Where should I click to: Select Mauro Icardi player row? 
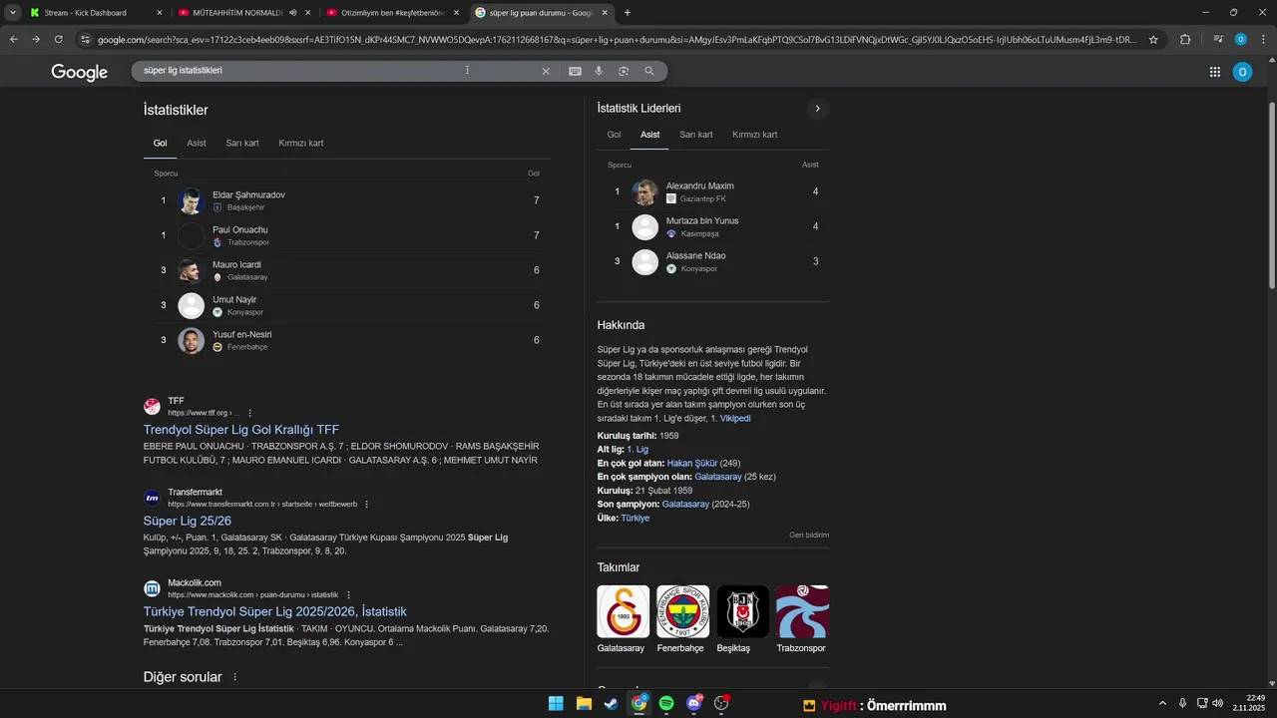pyautogui.click(x=347, y=270)
